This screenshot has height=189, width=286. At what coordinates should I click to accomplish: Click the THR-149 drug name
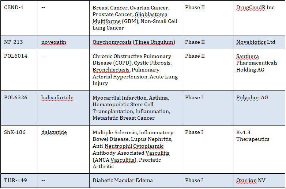pos(15,180)
